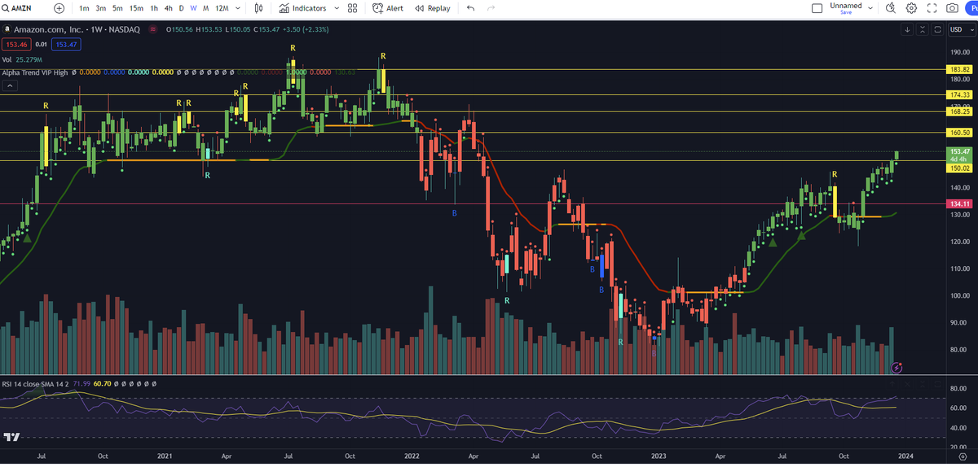Select the D daily interval
The image size is (978, 467).
tap(181, 8)
